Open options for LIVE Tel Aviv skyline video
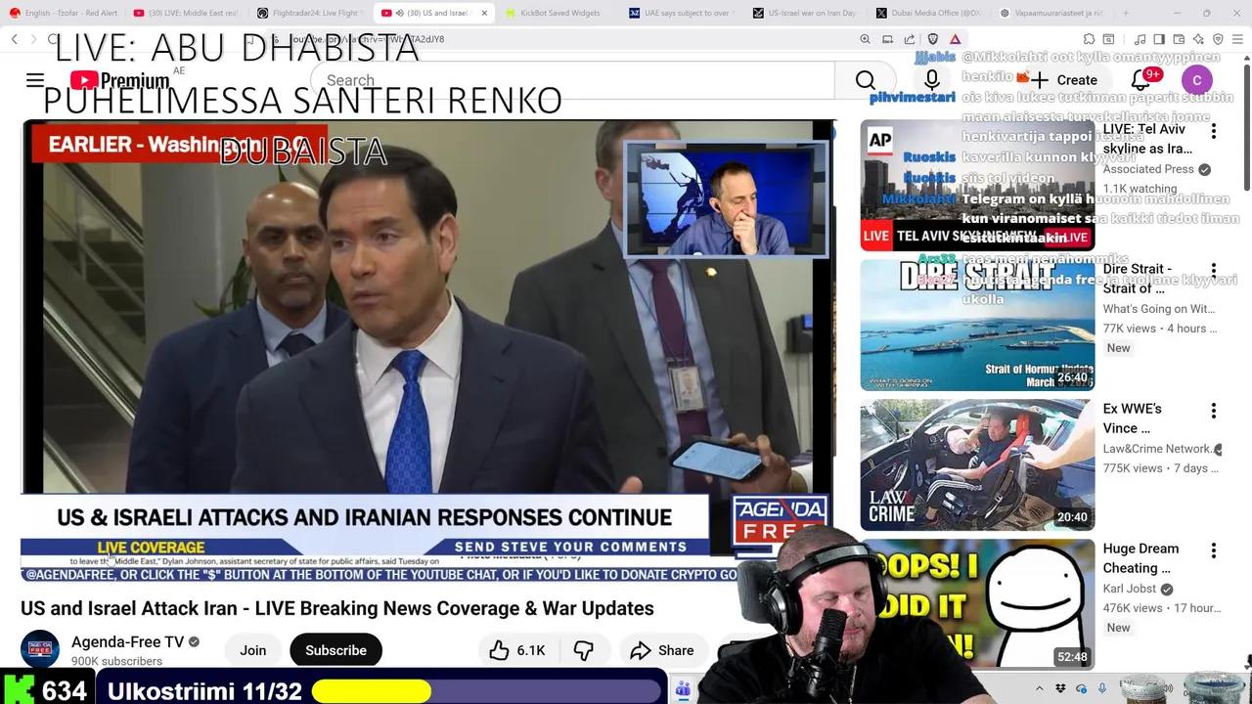Viewport: 1252px width, 704px height. point(1214,130)
